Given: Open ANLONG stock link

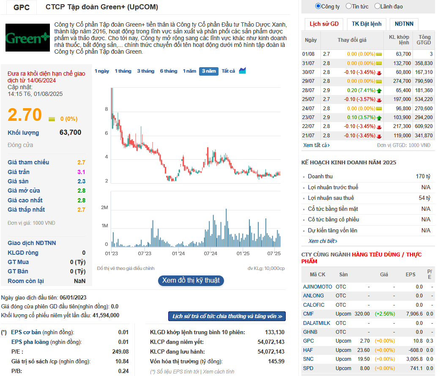Looking at the screenshot, I should [x=314, y=296].
